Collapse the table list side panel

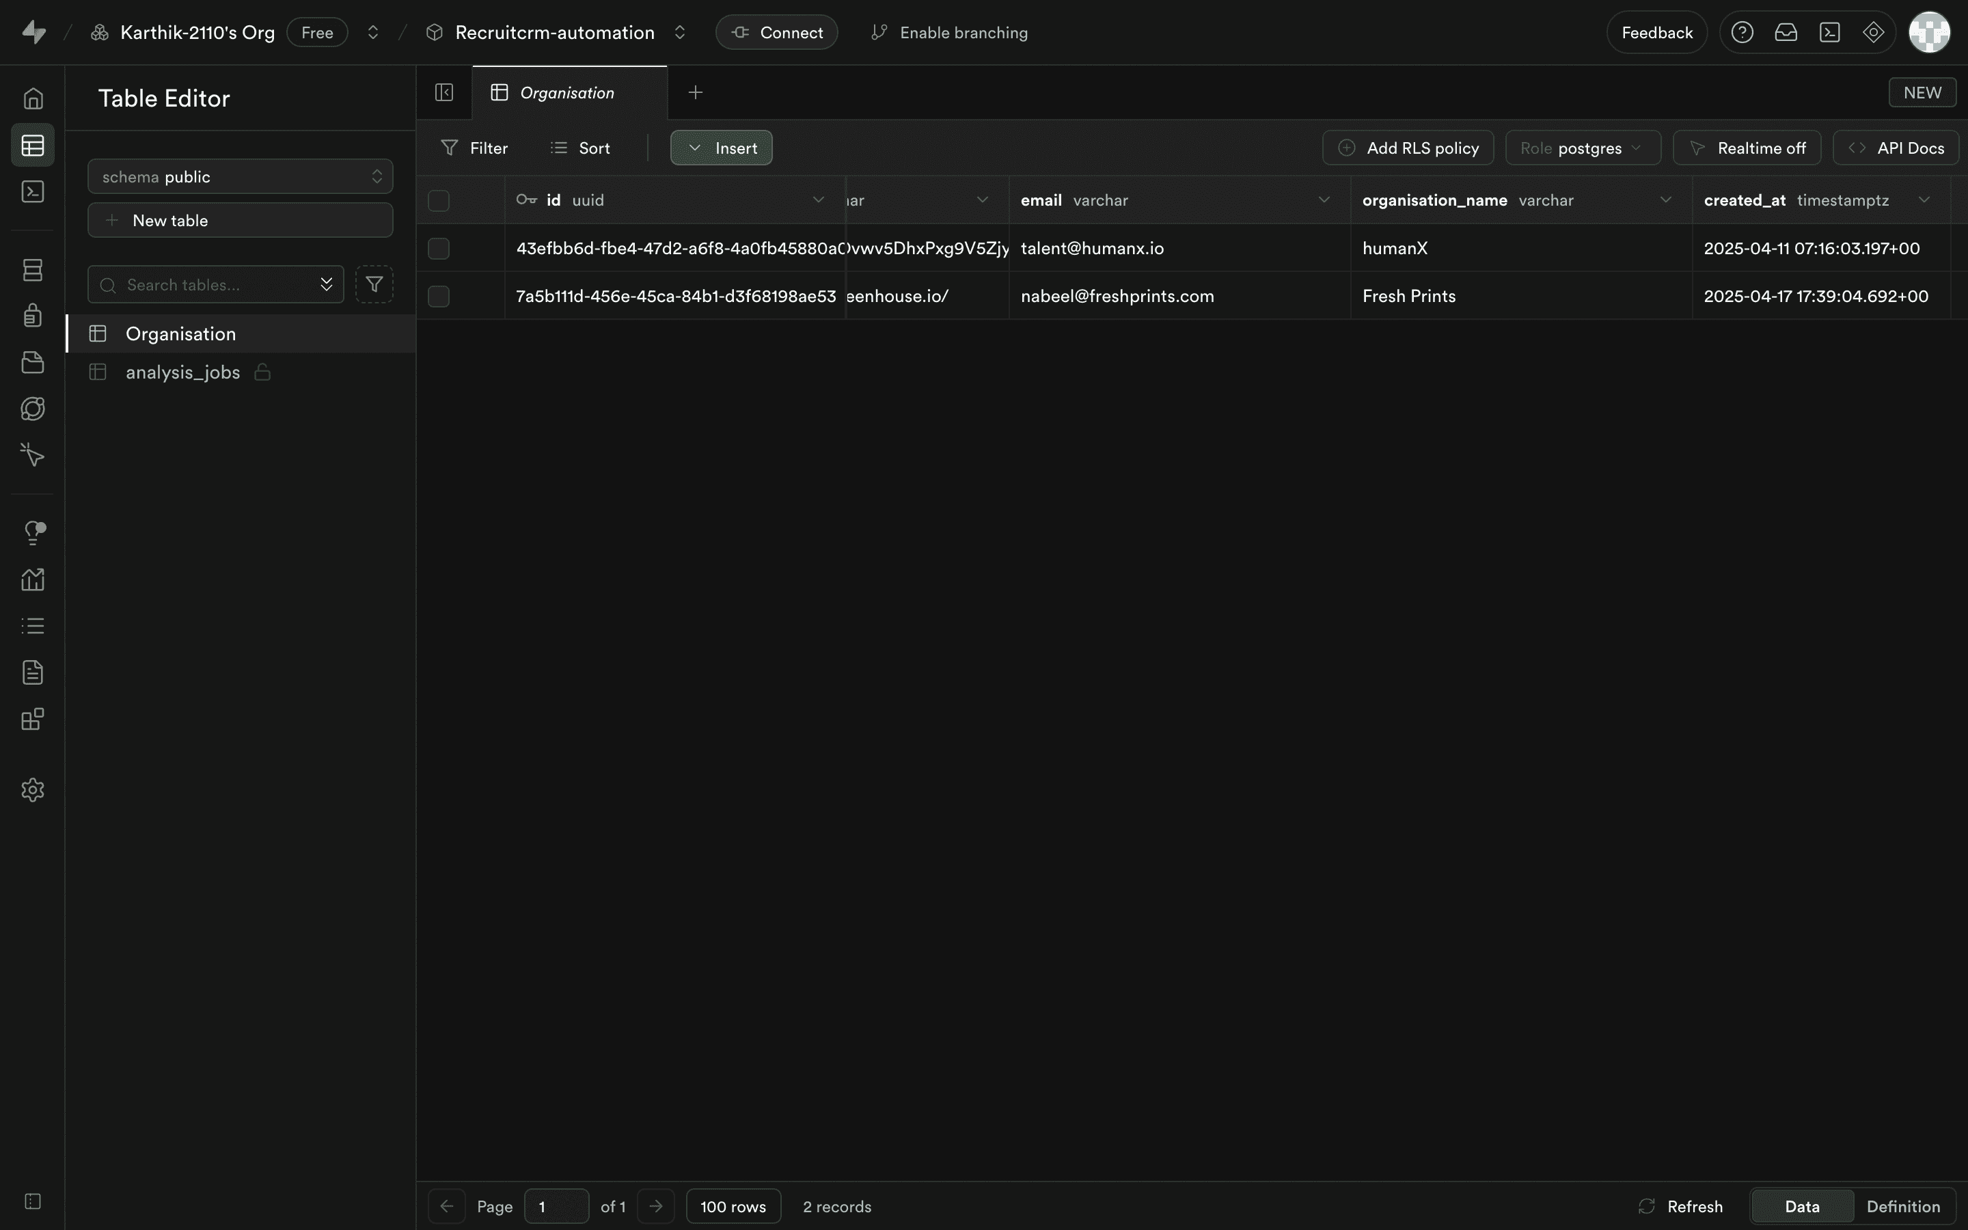pyautogui.click(x=444, y=93)
